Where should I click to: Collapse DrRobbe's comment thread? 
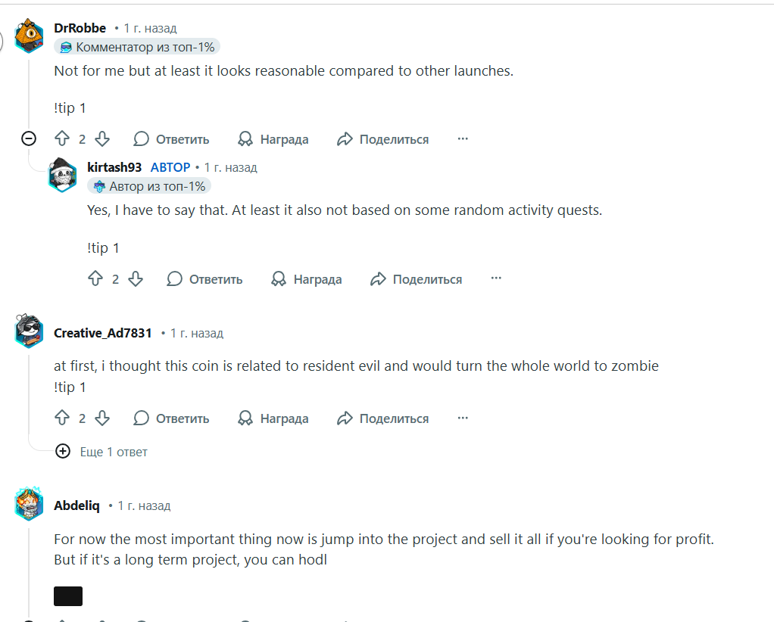29,138
